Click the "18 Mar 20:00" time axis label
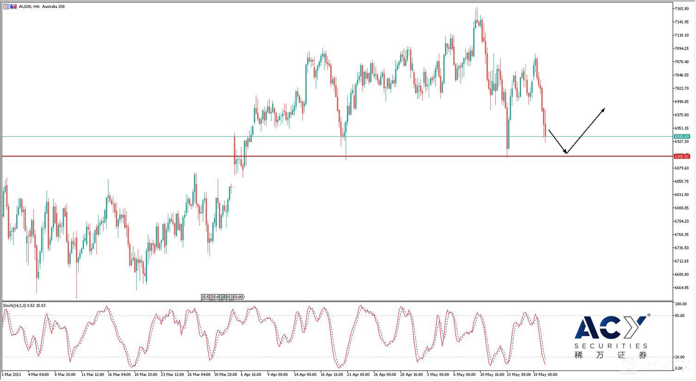Image resolution: width=696 pixels, height=381 pixels. point(146,375)
